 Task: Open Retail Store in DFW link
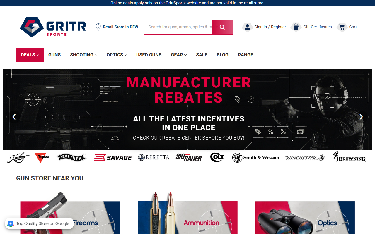tap(120, 27)
